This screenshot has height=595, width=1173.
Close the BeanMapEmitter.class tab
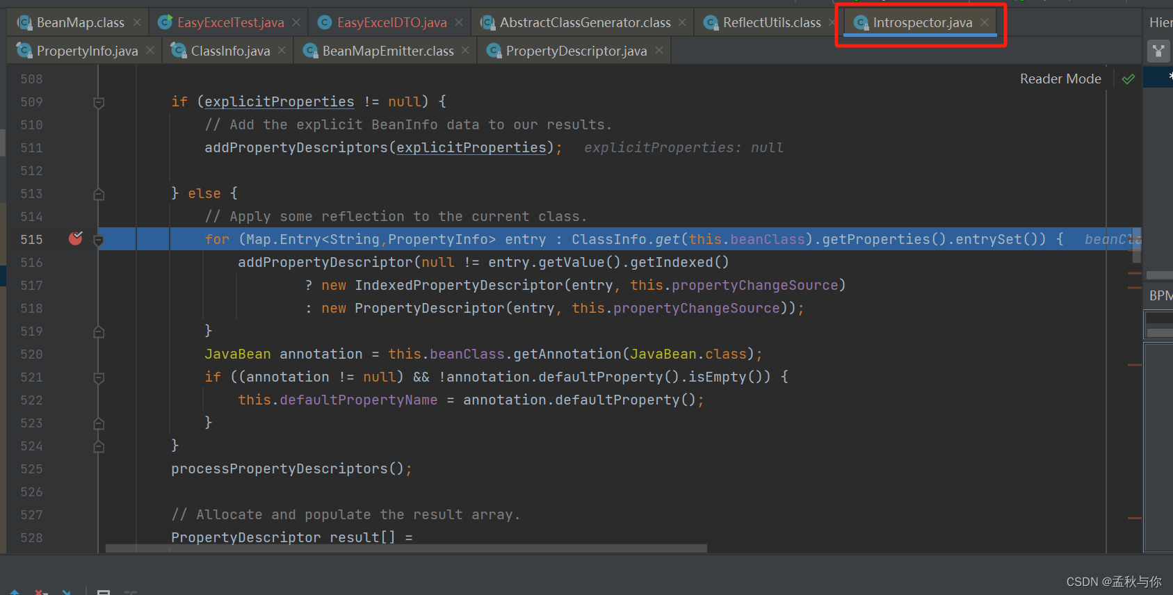point(465,51)
